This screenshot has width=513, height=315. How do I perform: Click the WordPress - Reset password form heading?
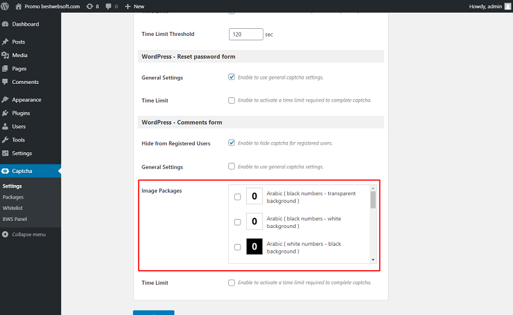[189, 56]
